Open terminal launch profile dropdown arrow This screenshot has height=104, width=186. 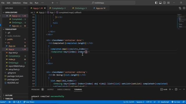(172, 90)
